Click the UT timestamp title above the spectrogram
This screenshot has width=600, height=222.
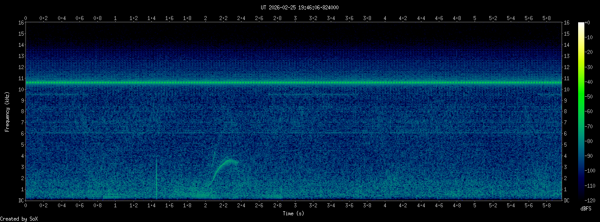(300, 8)
